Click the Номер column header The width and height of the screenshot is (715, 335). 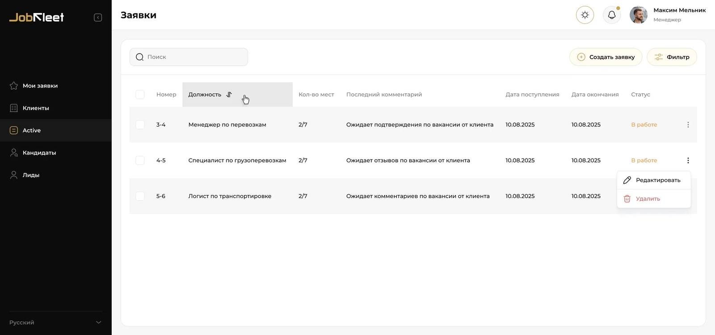[166, 94]
